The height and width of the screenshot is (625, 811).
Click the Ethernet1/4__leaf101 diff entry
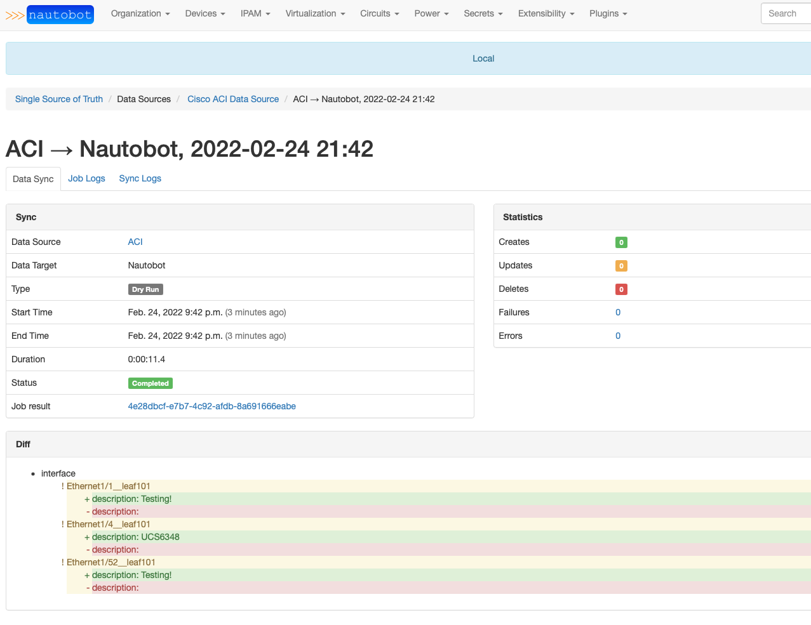[x=109, y=524]
